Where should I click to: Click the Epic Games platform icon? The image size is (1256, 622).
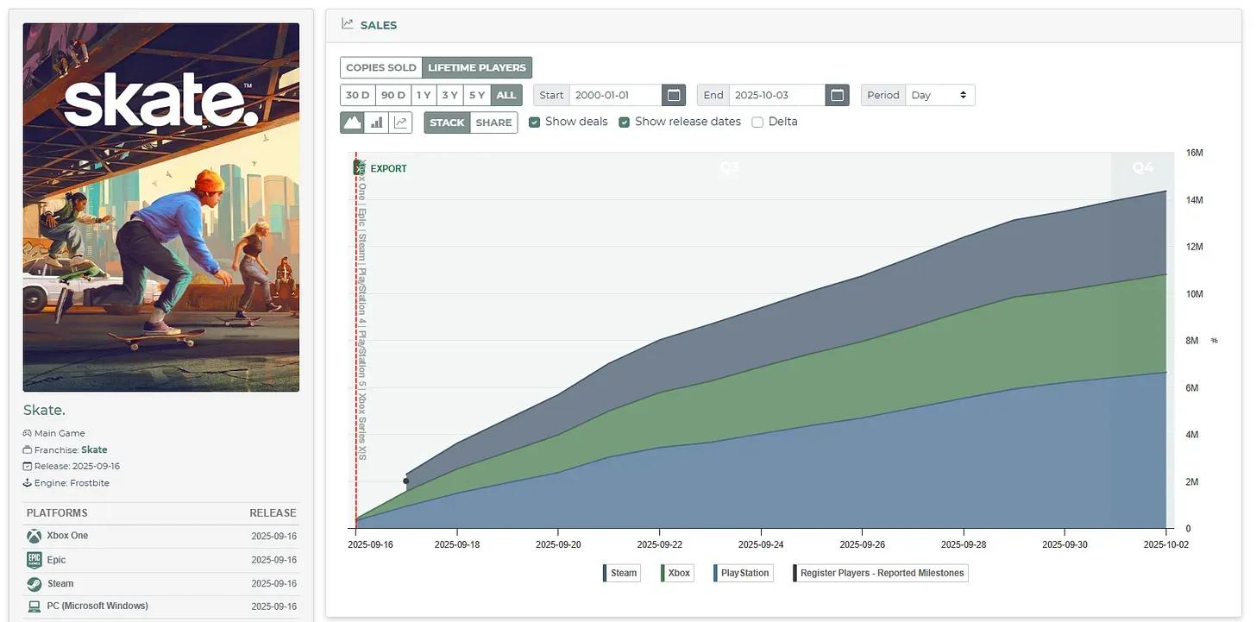[34, 560]
